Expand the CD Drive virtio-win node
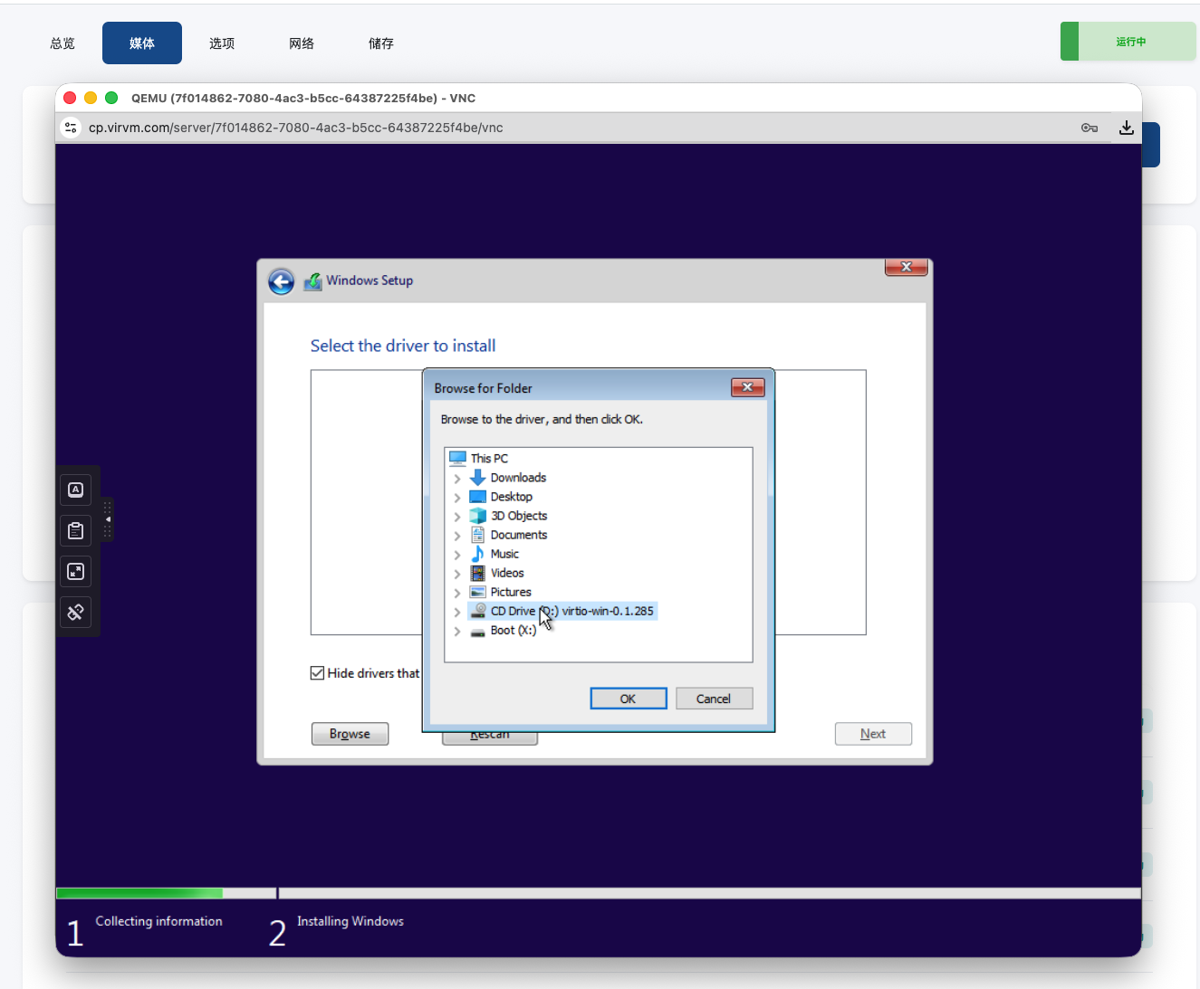The image size is (1200, 989). point(457,612)
